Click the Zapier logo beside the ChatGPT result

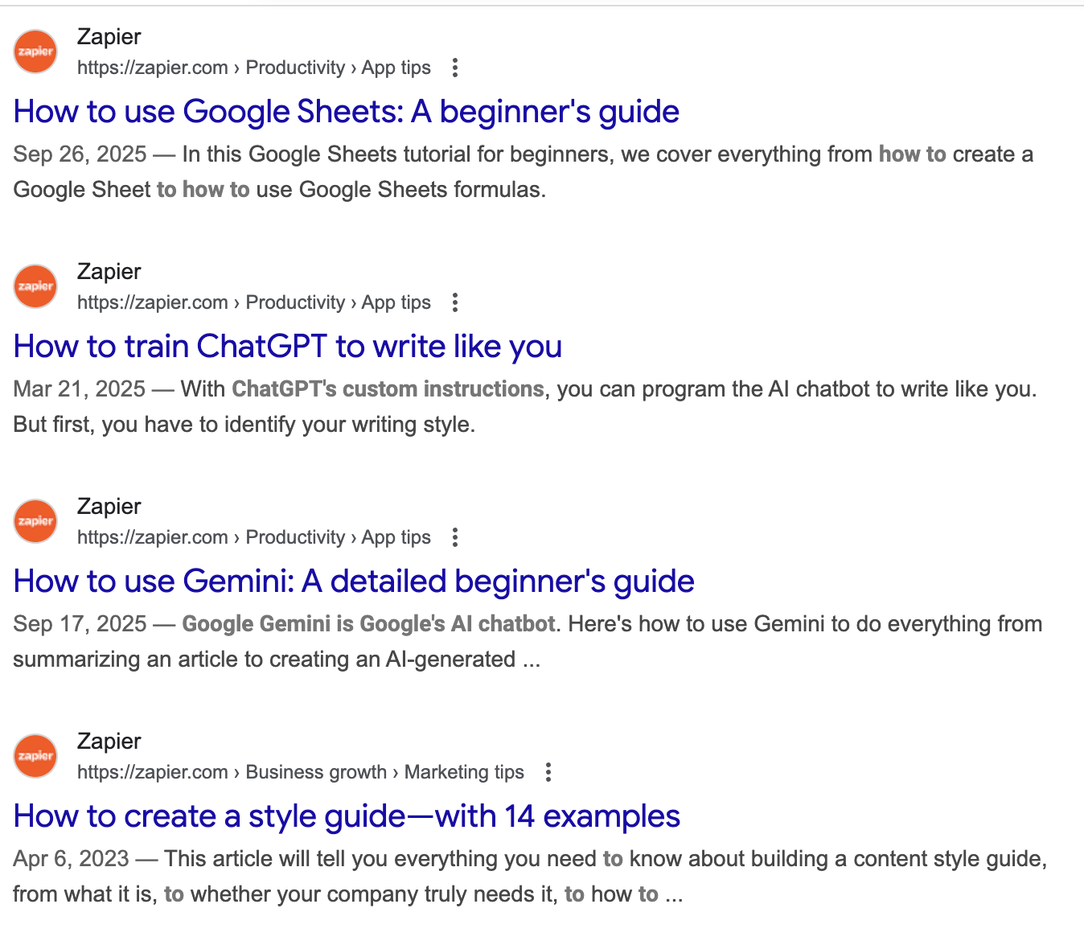pos(35,286)
